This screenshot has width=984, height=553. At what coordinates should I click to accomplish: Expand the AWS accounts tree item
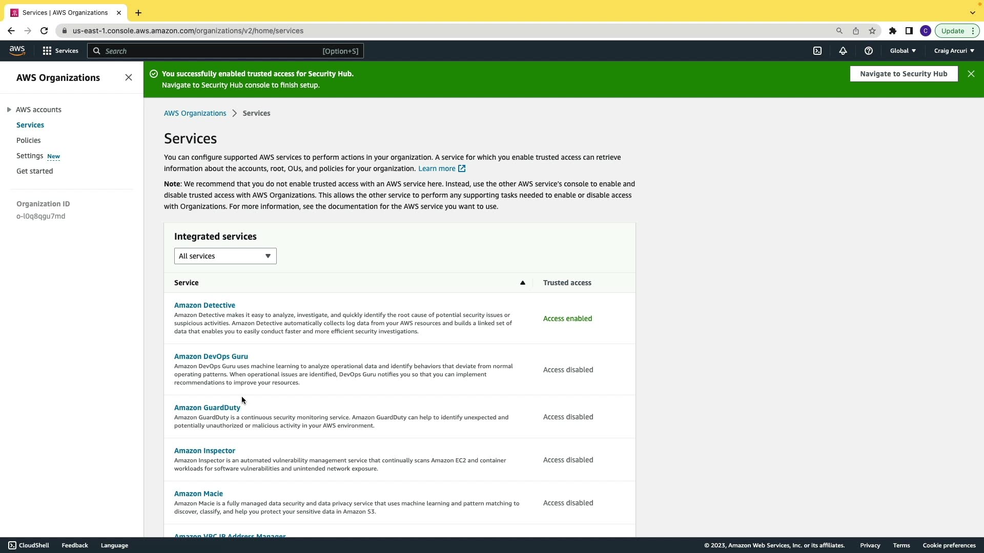9,110
